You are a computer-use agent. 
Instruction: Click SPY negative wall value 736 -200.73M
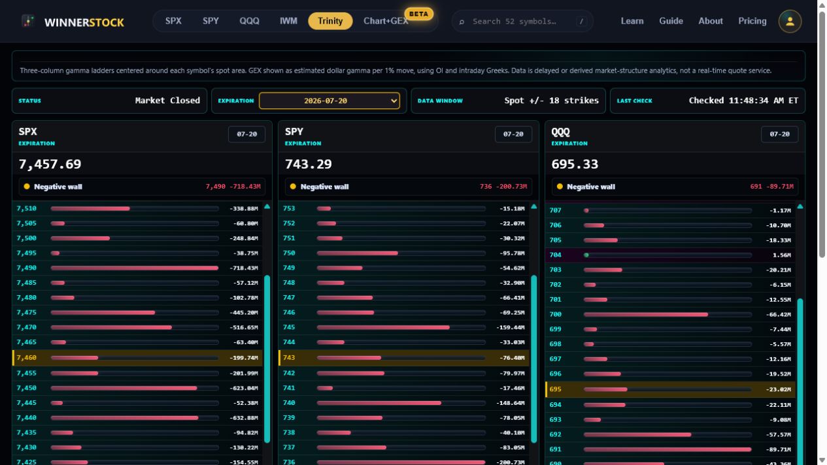(503, 186)
